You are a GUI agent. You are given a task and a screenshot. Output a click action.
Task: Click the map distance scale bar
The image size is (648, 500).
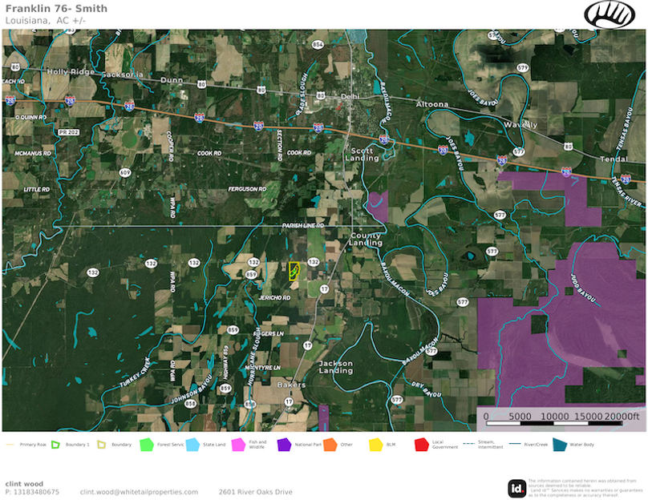point(561,417)
